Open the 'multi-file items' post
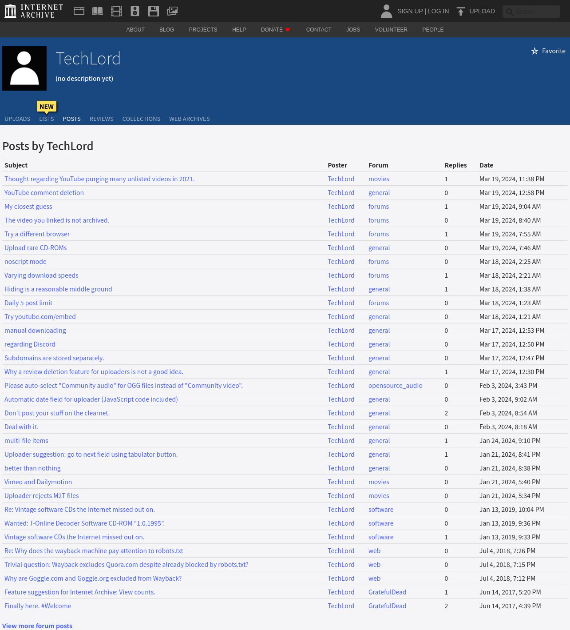Screen dimensions: 570x630 tap(26, 441)
